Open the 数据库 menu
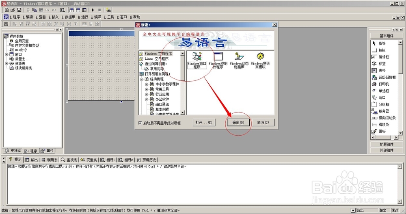 point(68,17)
